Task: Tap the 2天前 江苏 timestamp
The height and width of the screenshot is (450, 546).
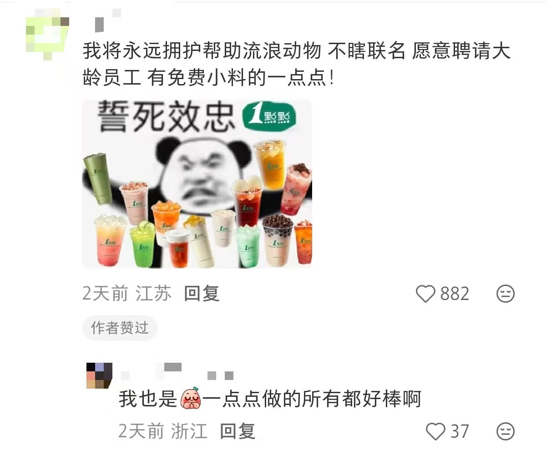Action: point(127,294)
